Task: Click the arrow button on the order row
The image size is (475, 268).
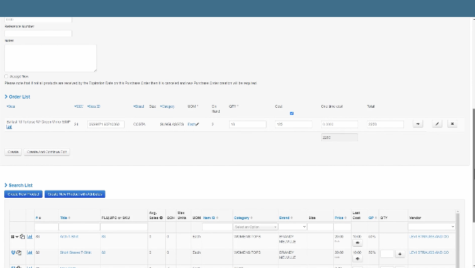Action: click(x=418, y=124)
